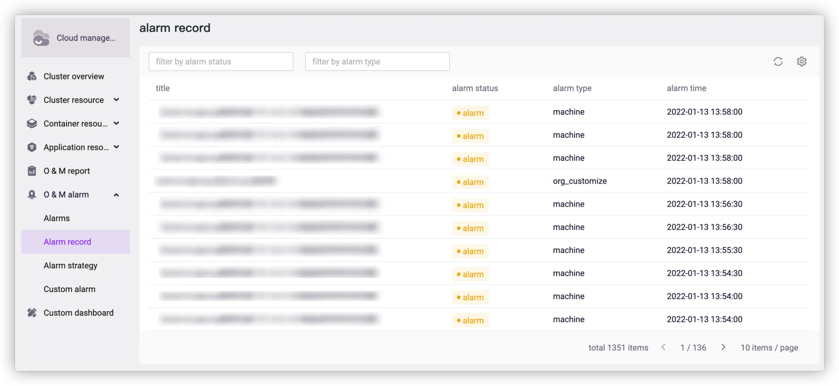
Task: Open the 10 items / page selector
Action: (769, 348)
